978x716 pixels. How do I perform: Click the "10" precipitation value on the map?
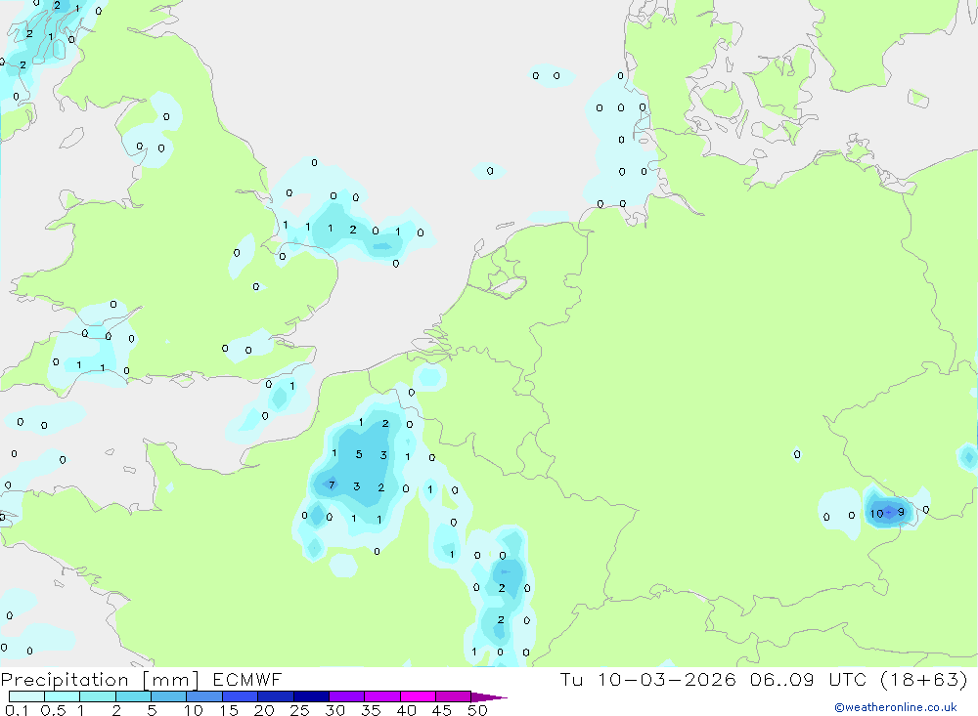coord(876,514)
